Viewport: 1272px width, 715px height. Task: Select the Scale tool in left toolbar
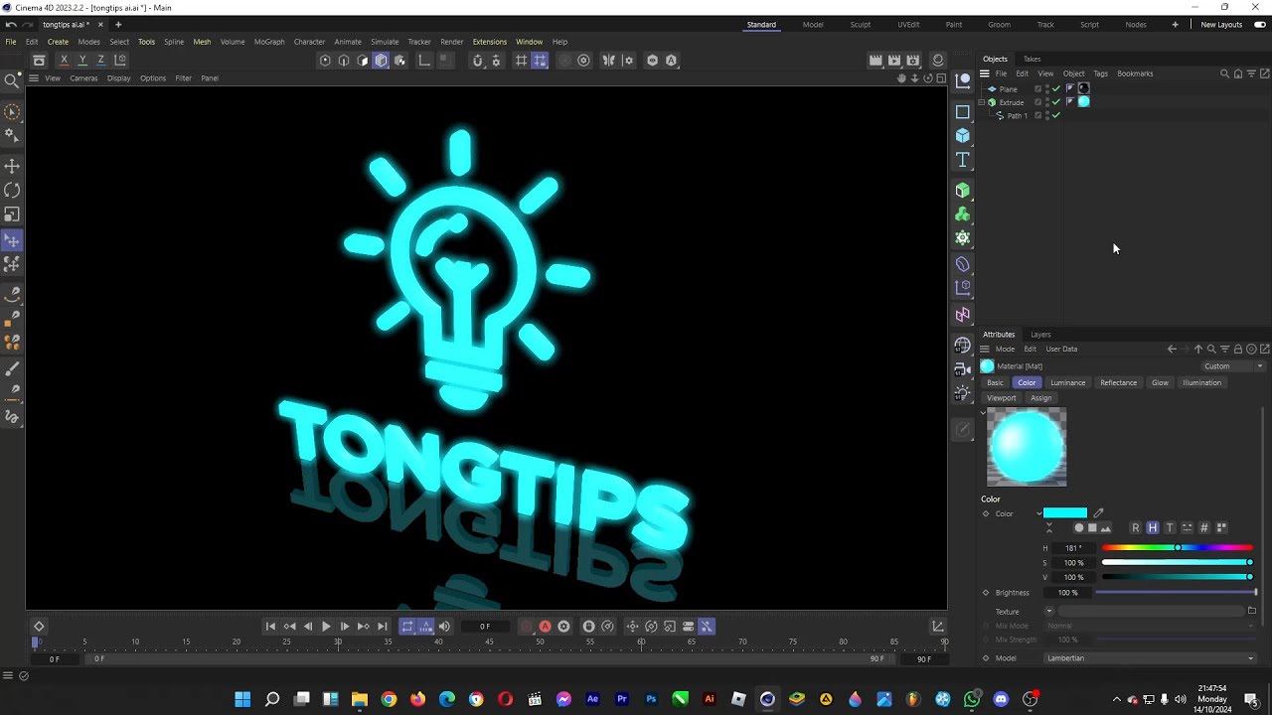tap(12, 214)
